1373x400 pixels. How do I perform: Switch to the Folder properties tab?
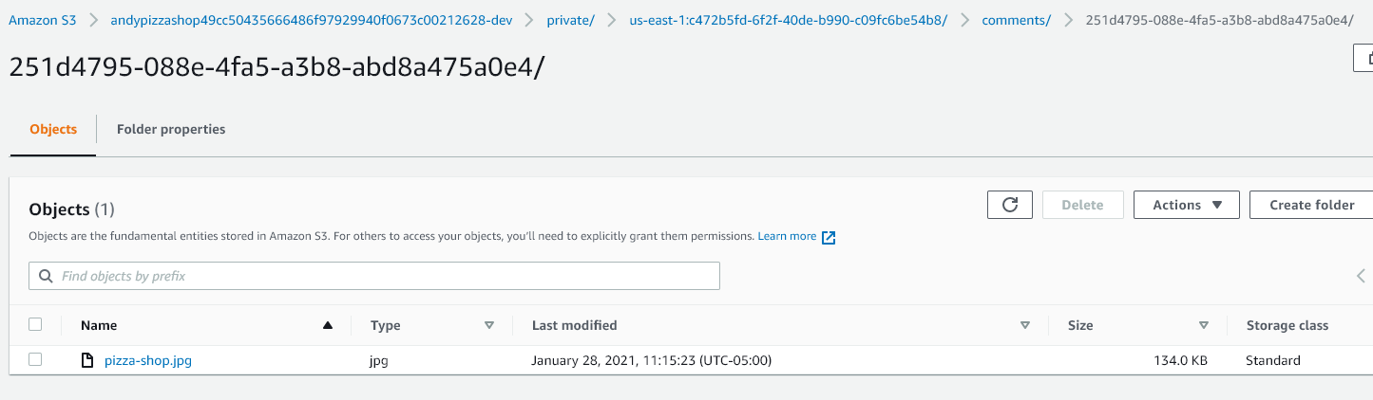tap(171, 129)
